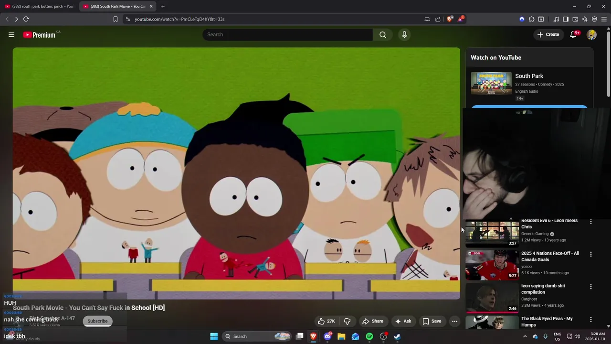Open File Explorer from the taskbar
Viewport: 611px width, 344px height.
[341, 336]
